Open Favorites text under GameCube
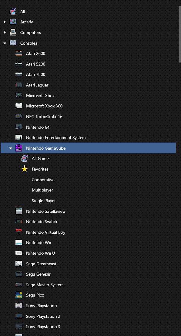 pos(40,169)
